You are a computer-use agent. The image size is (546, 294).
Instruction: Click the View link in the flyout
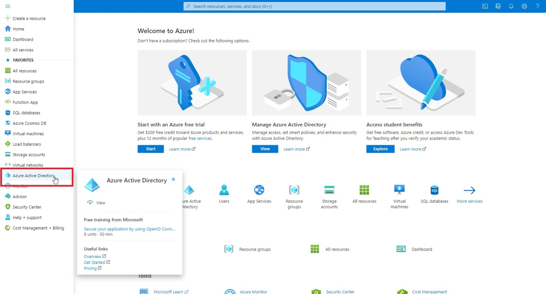101,203
